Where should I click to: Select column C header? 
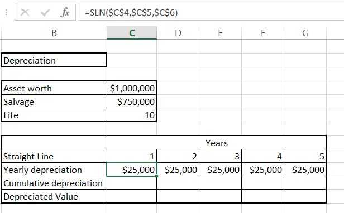[x=132, y=33]
